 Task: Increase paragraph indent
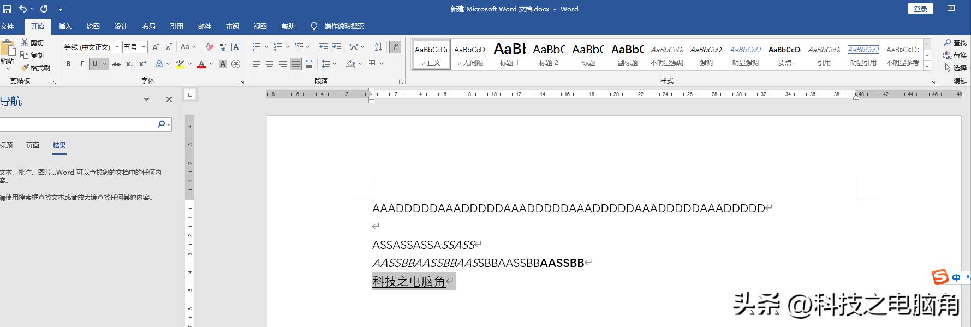(337, 47)
